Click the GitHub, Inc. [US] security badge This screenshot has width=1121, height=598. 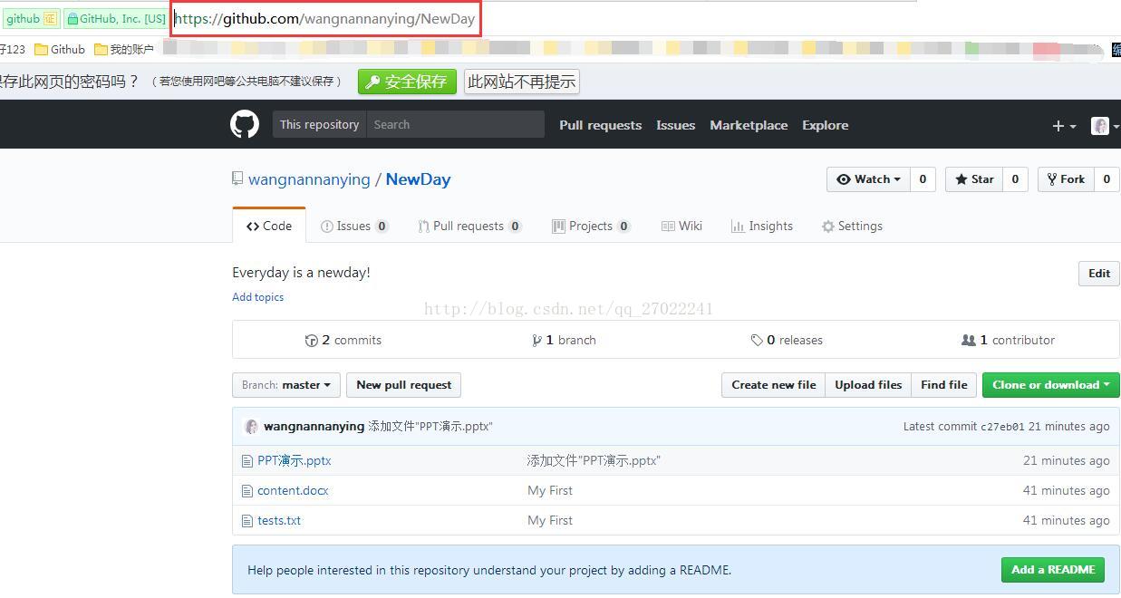pos(116,18)
